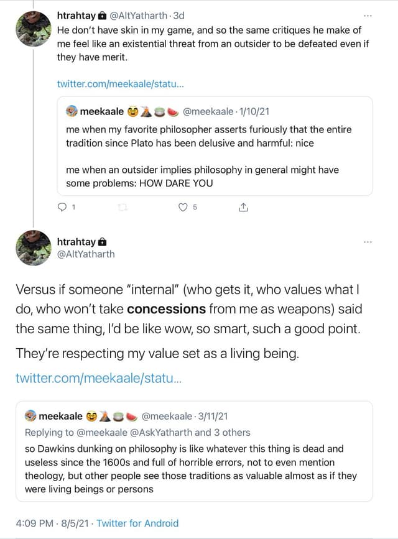Click the htrahtay display name on first tweet
Viewport: 398px width, 539px height.
coord(76,15)
